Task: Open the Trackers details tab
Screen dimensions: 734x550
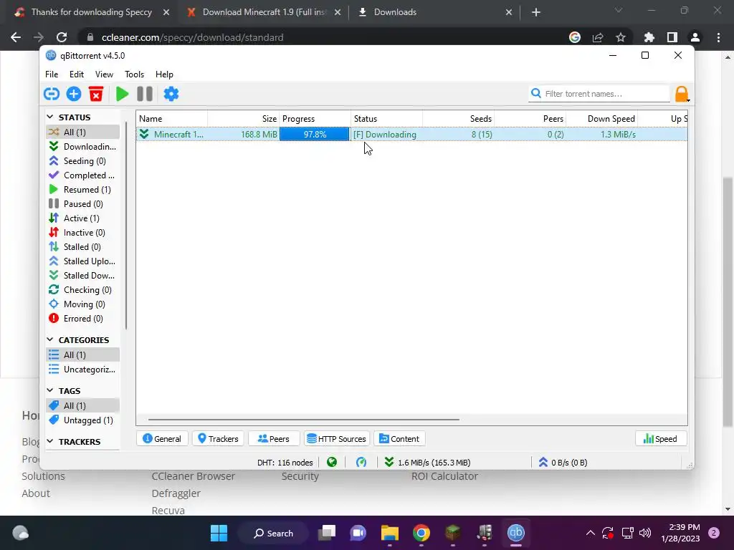Action: click(218, 439)
